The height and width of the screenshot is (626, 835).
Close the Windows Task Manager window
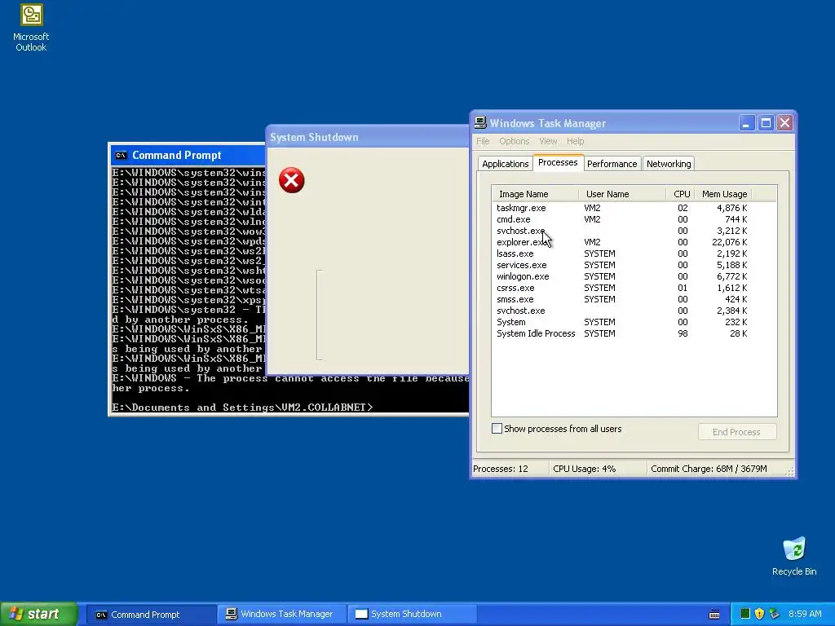[x=785, y=124]
